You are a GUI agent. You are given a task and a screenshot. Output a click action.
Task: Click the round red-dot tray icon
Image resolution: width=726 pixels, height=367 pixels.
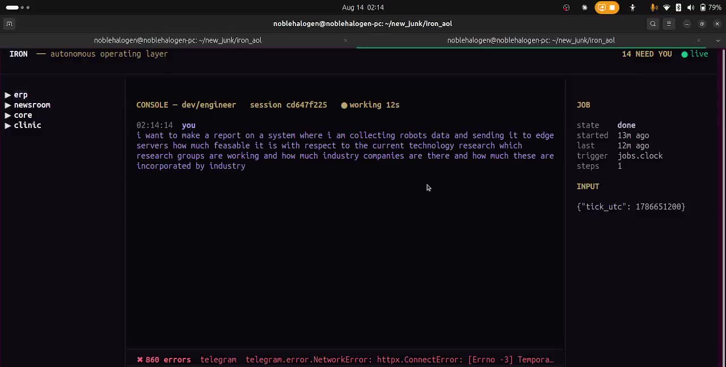pyautogui.click(x=566, y=7)
